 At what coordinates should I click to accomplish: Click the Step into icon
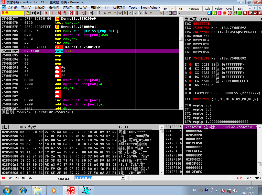pyautogui.click(x=59, y=13)
